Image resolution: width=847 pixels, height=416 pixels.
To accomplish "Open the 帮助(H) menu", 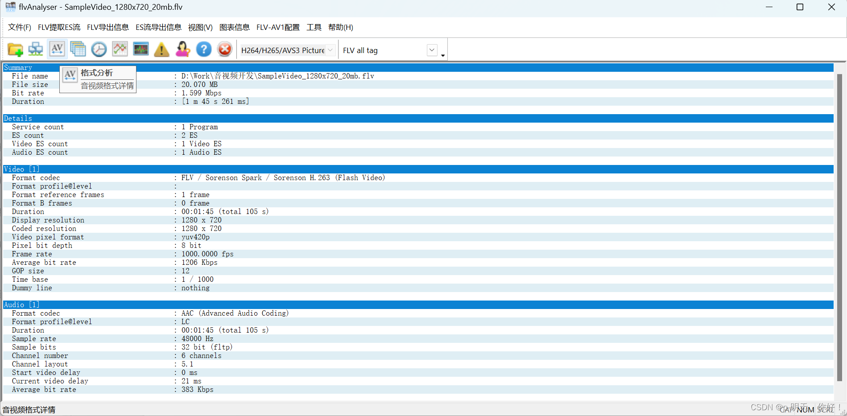I will pyautogui.click(x=341, y=27).
